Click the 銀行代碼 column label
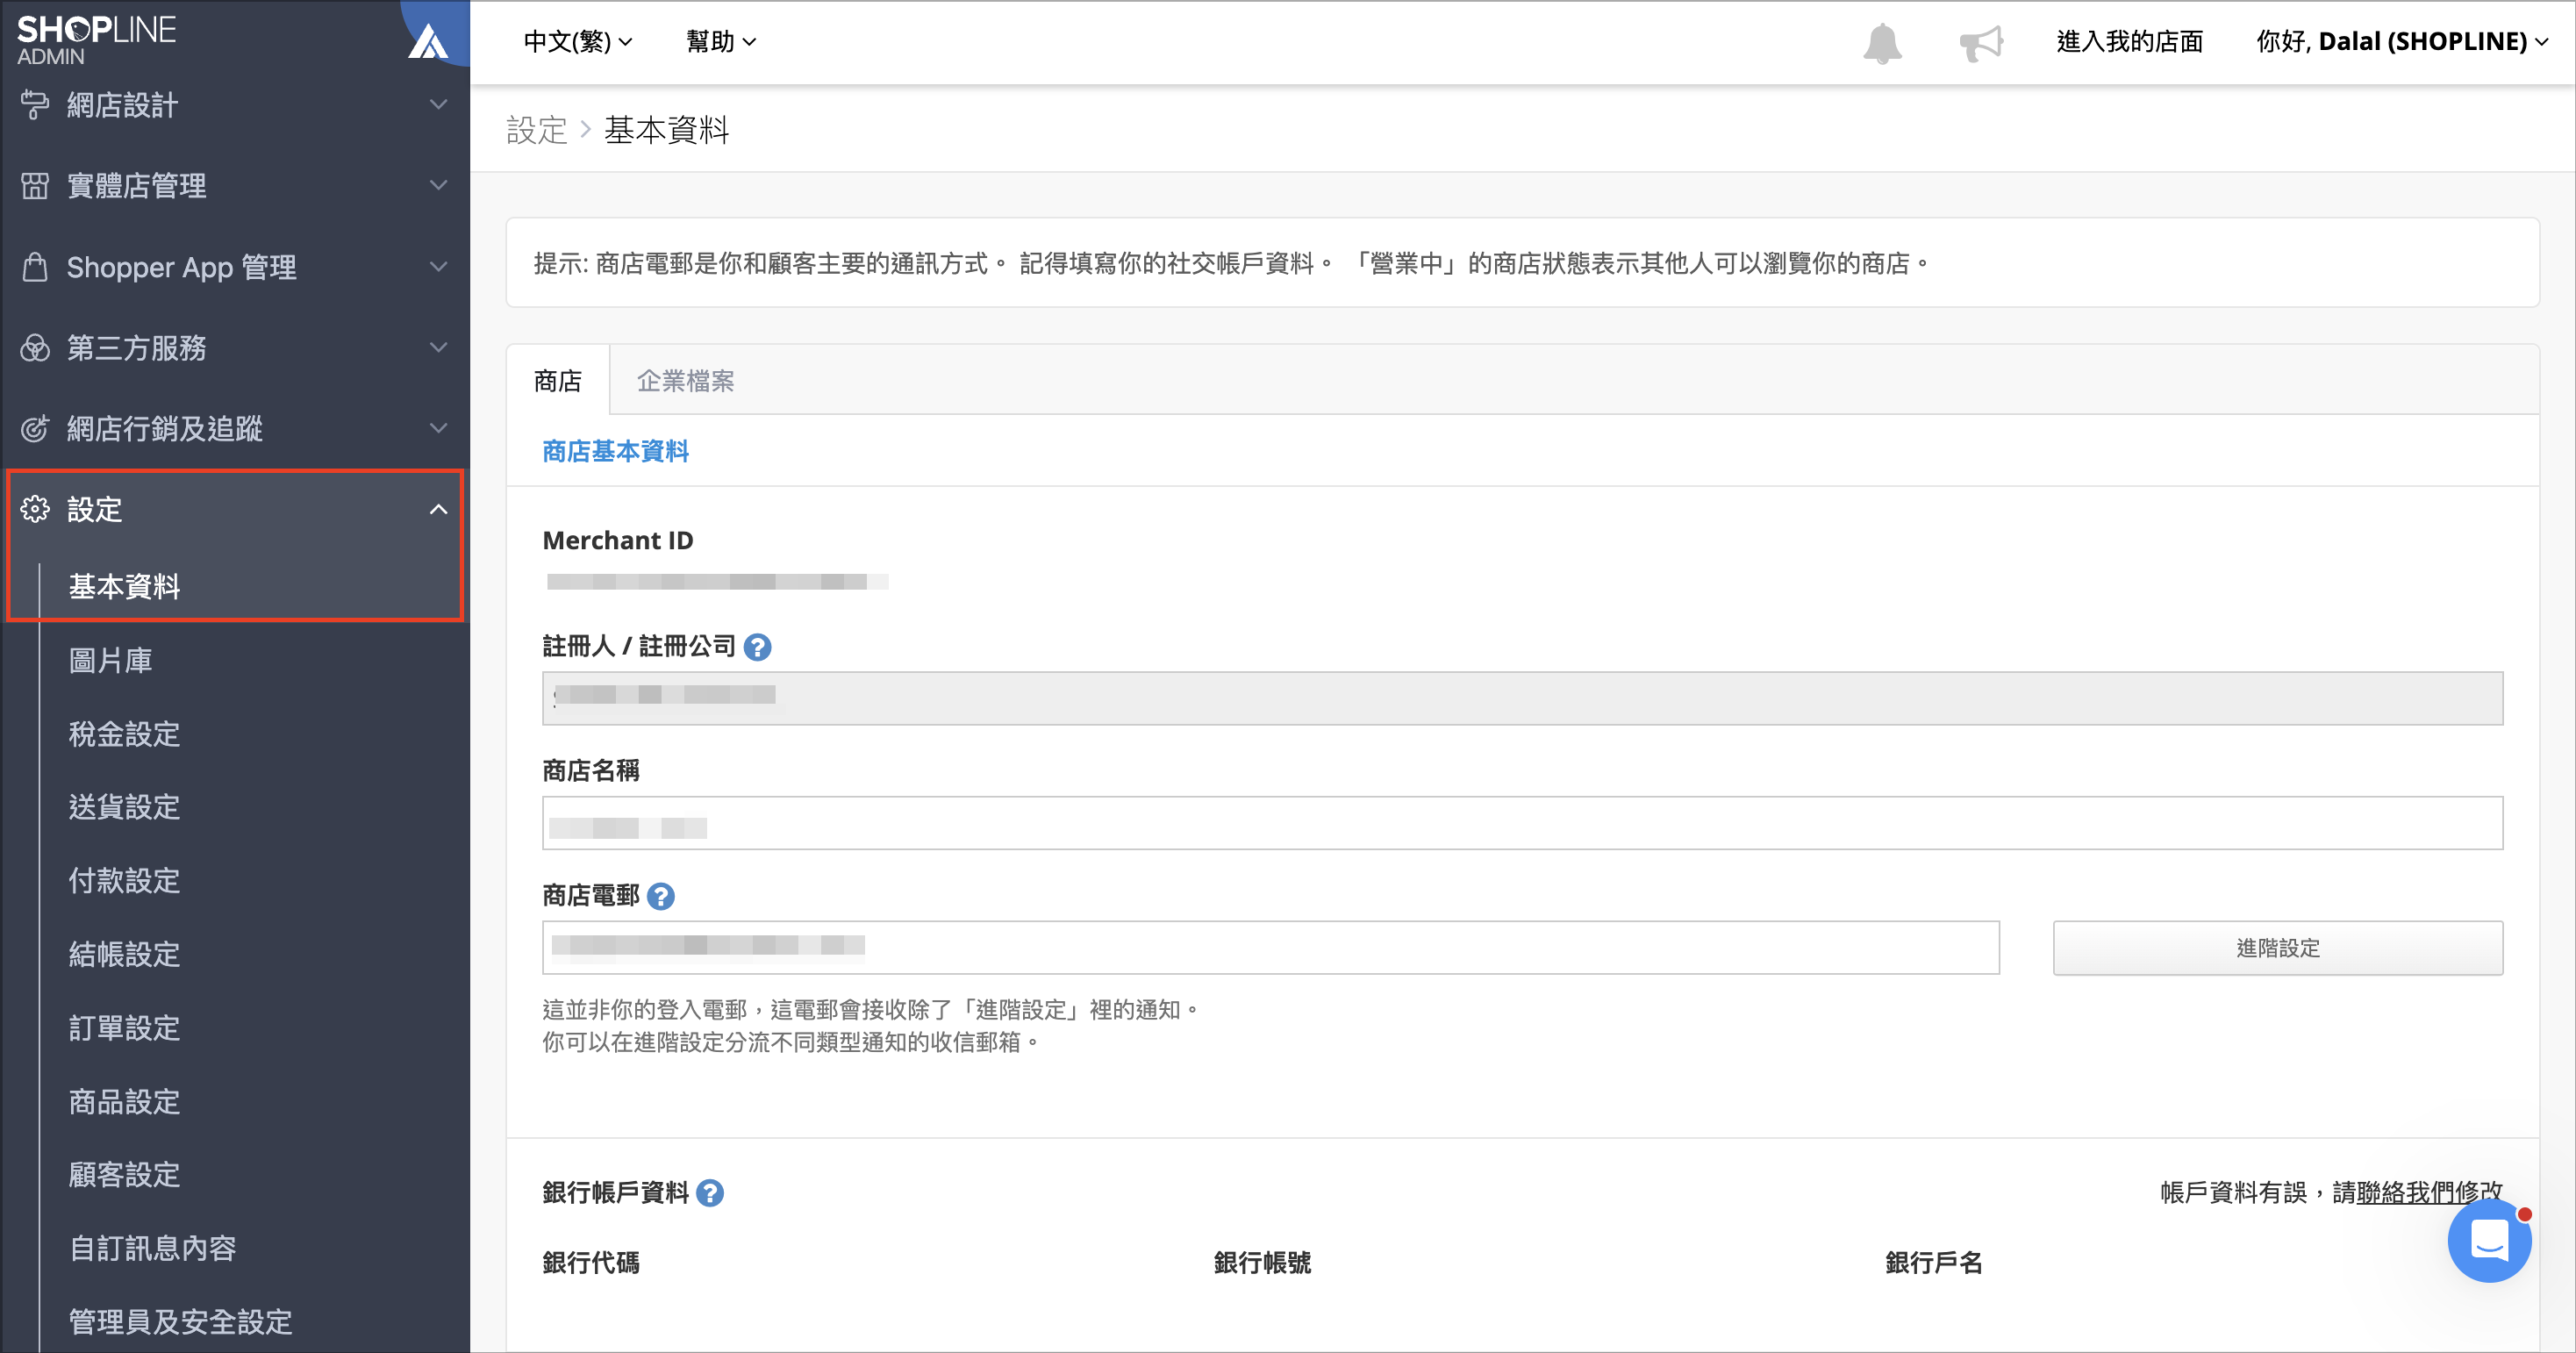 click(x=591, y=1264)
